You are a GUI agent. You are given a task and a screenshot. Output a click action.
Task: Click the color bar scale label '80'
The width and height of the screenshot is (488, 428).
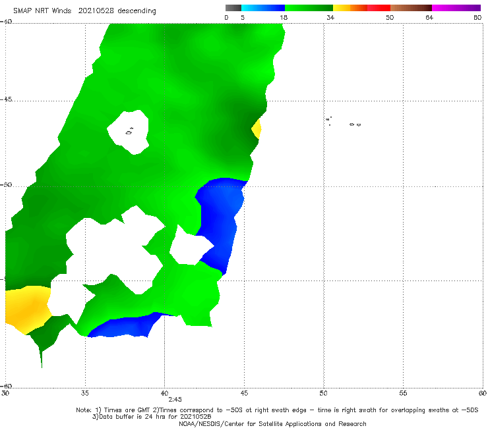(x=477, y=18)
